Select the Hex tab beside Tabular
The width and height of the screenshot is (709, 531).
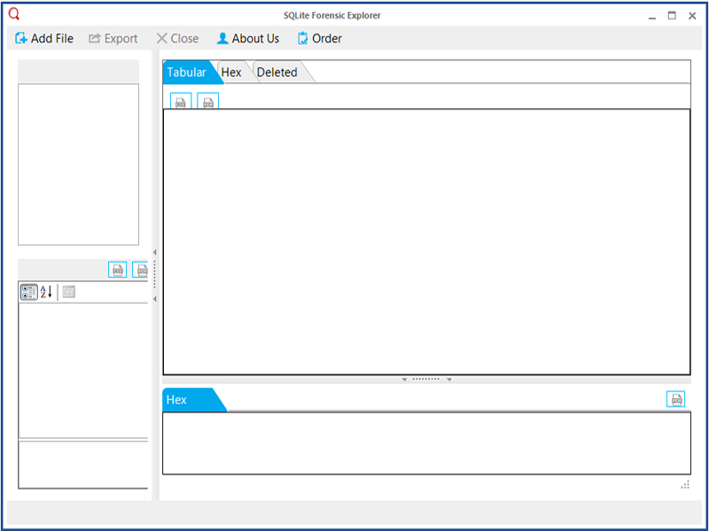(231, 73)
